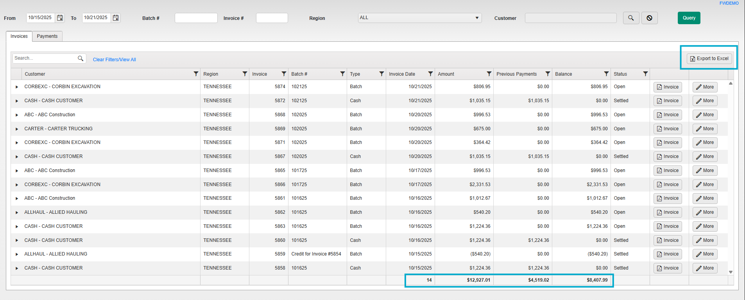Filter the Invoice column
This screenshot has width=745, height=300.
284,74
